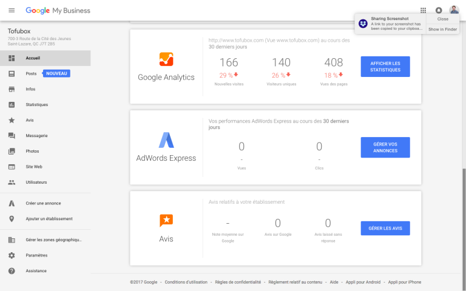Click the 408 Vues des pages value
The height and width of the screenshot is (291, 466).
tap(334, 62)
